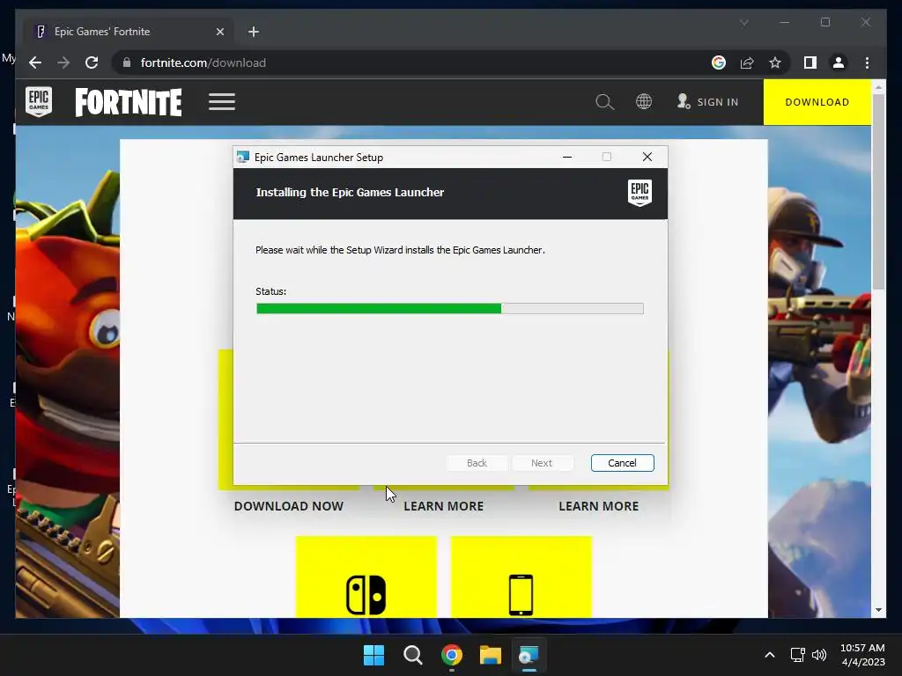Open Chrome tab search chevron
902x676 pixels.
click(743, 22)
